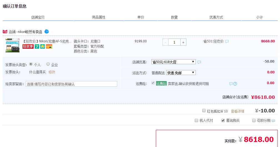Click the info bubble next to 省531:狂欢价
Screen dimensions: 280x147
tap(227, 42)
